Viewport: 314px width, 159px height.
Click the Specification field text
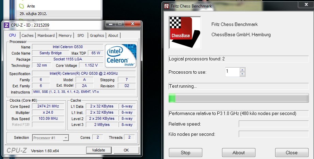[84, 73]
